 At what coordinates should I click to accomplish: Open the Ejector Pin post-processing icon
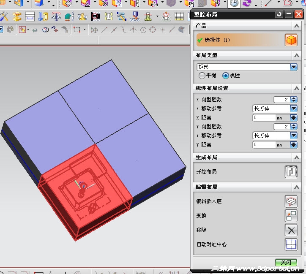point(56,16)
